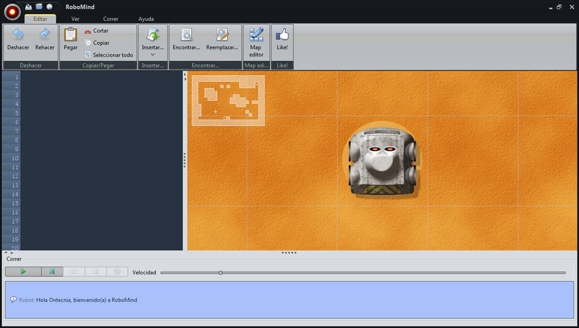The height and width of the screenshot is (328, 579).
Task: Click the globe icon in title bar
Action: tap(49, 7)
